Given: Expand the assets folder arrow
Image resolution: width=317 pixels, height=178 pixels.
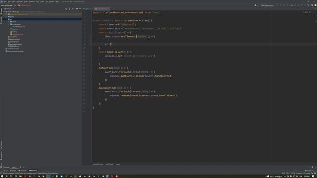Looking at the screenshot, I should pos(9,22).
